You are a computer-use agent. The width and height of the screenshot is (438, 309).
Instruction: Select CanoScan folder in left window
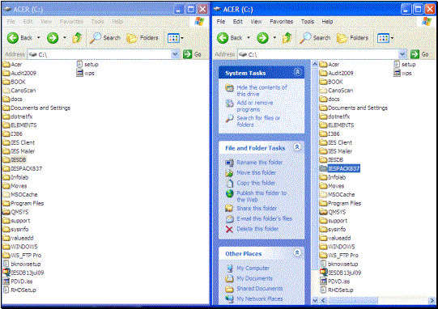click(19, 91)
